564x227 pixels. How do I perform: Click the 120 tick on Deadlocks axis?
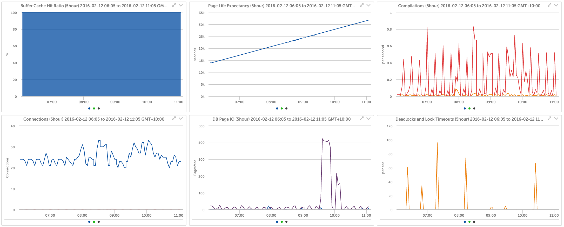(390, 126)
